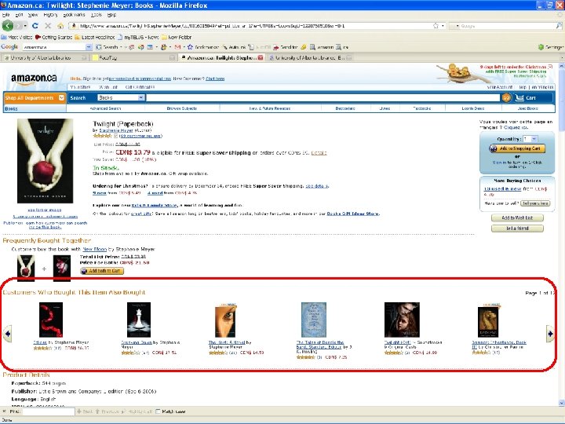Viewport: 565px width, 424px height.
Task: Click New Moon cover in Frequently Bought Together
Action: pyautogui.click(x=62, y=268)
